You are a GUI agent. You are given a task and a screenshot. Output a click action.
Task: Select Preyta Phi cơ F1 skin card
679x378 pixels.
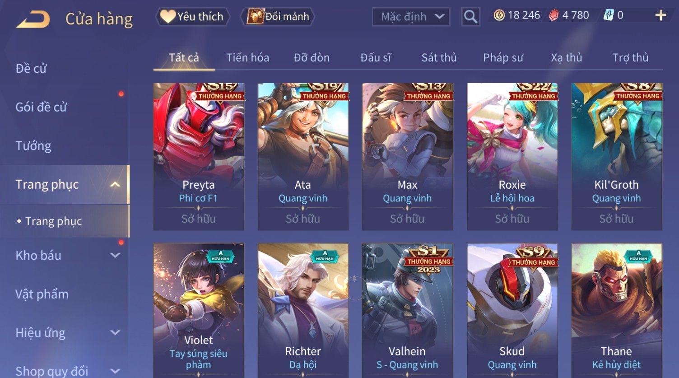click(x=199, y=157)
